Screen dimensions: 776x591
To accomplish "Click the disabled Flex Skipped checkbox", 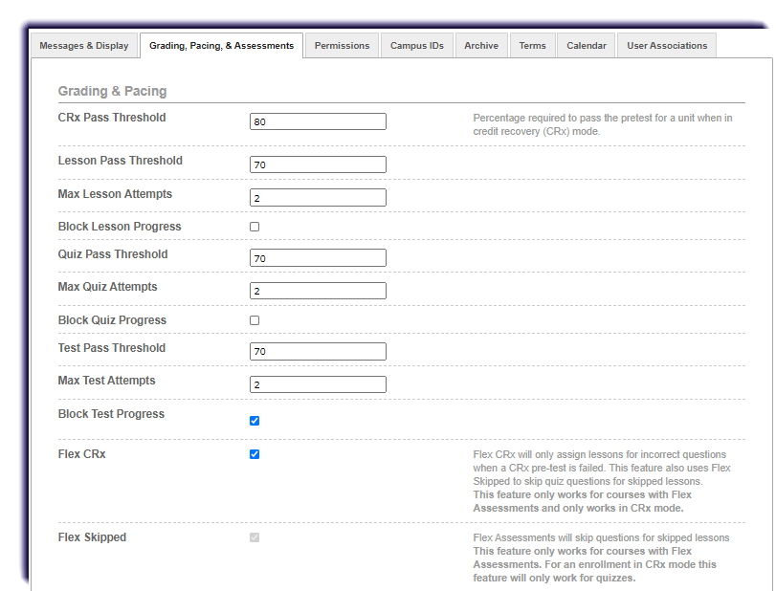I will pyautogui.click(x=254, y=538).
